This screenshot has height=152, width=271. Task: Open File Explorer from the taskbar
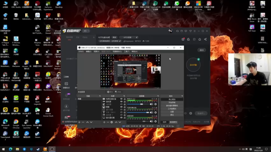tap(18, 149)
